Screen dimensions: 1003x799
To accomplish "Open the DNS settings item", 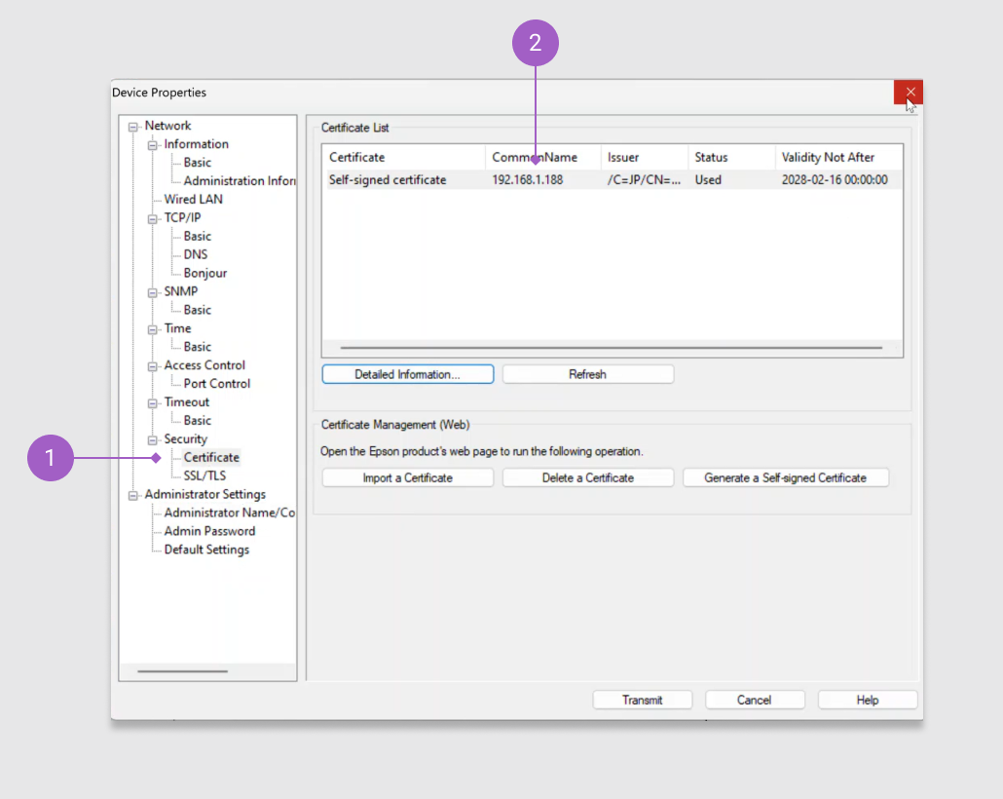I will click(195, 255).
